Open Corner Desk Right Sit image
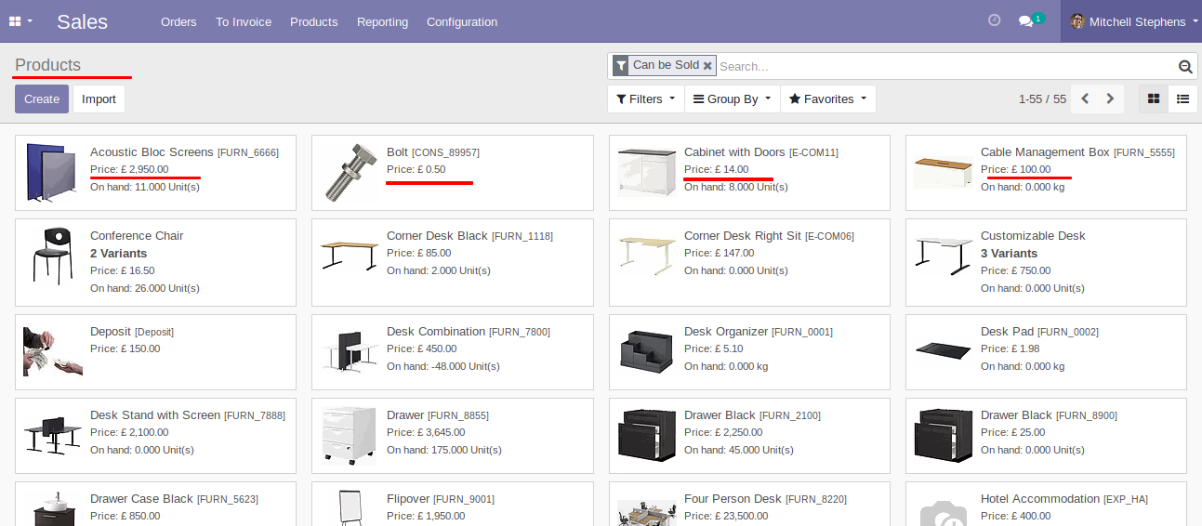 point(647,256)
